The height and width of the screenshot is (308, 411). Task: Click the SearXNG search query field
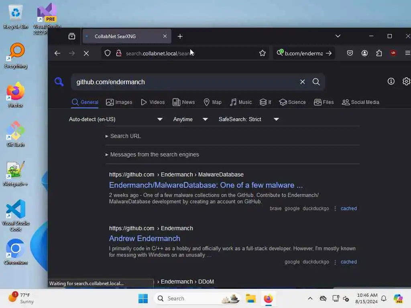[x=185, y=82]
